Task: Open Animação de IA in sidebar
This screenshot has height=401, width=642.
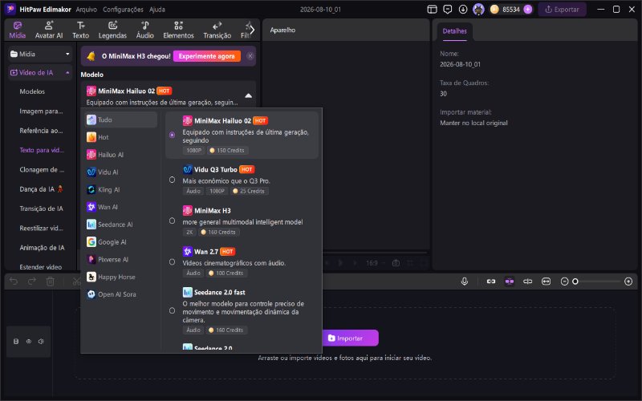Action: (x=42, y=248)
